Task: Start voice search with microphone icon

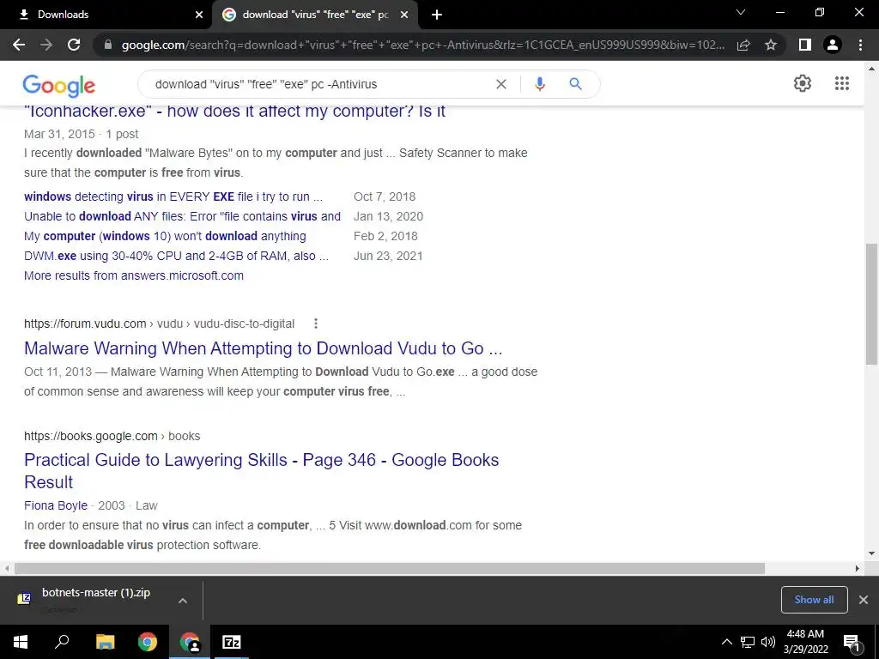Action: [x=540, y=84]
